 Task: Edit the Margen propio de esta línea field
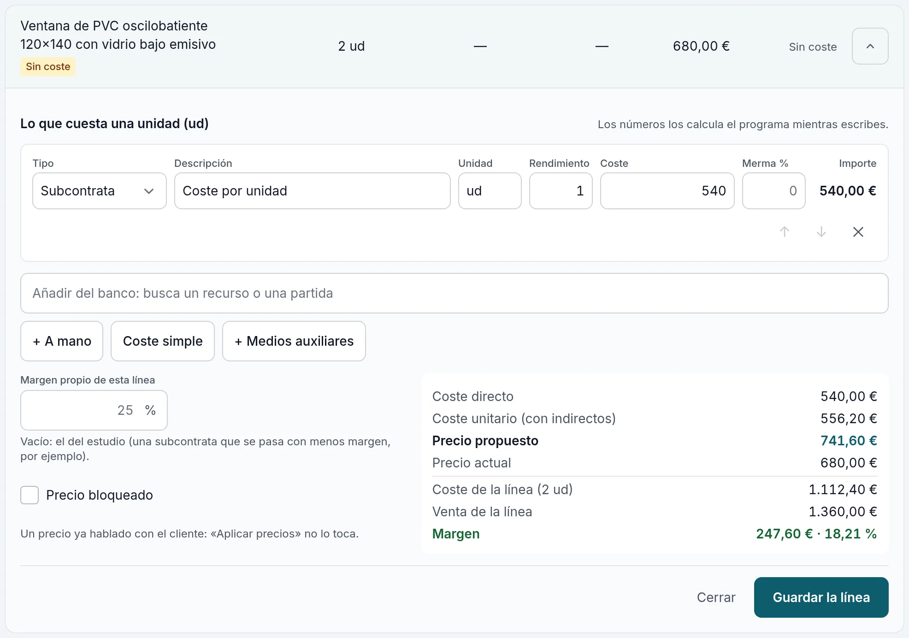coord(94,410)
